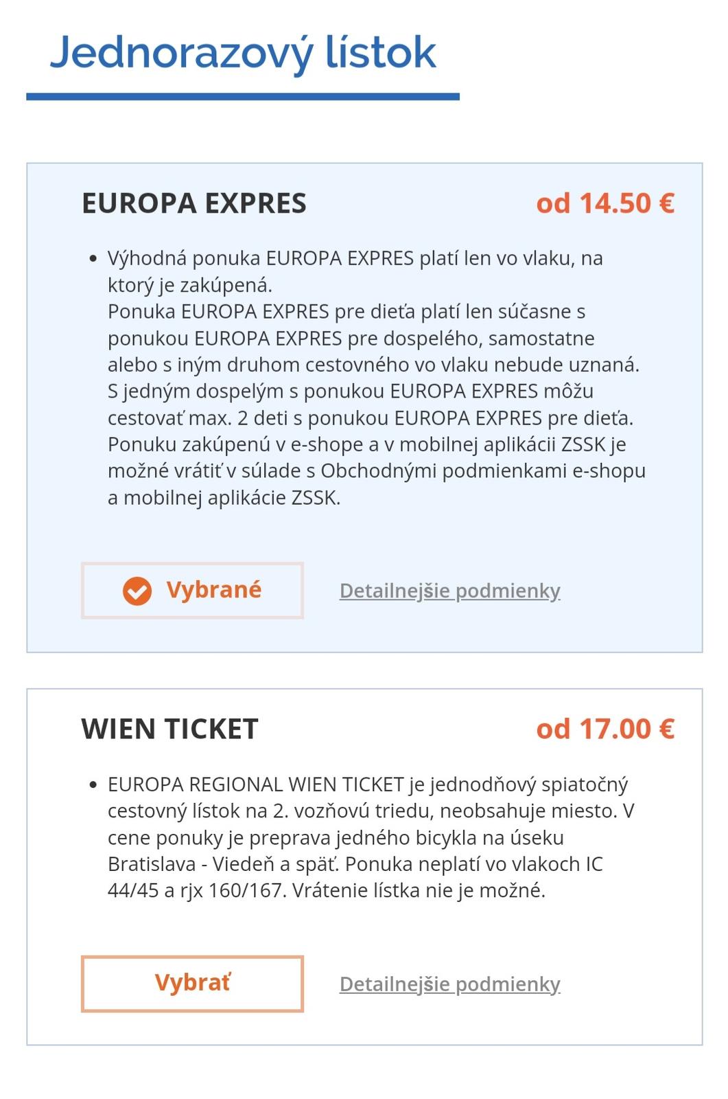Click the EUROPA EXPRES offer title
The width and height of the screenshot is (728, 1099).
click(x=194, y=203)
